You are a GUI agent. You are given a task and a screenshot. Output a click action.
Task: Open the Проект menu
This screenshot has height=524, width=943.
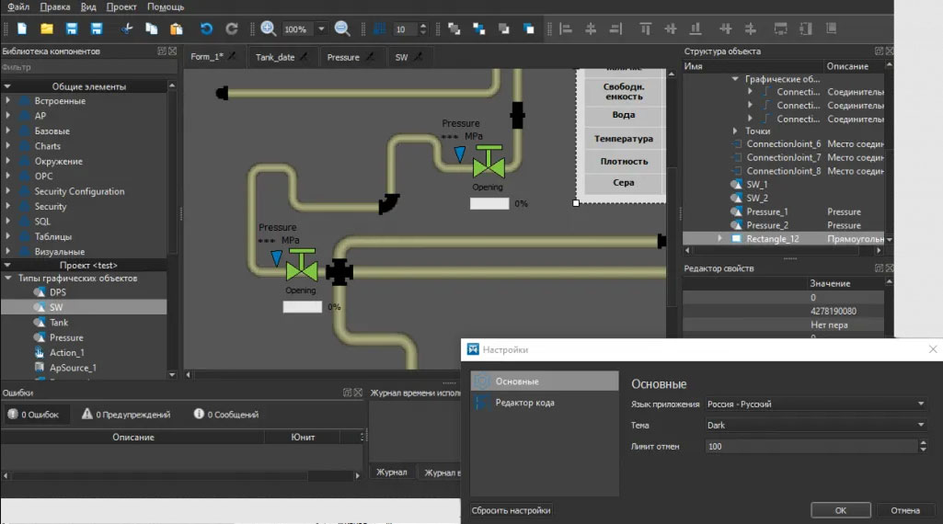coord(121,6)
